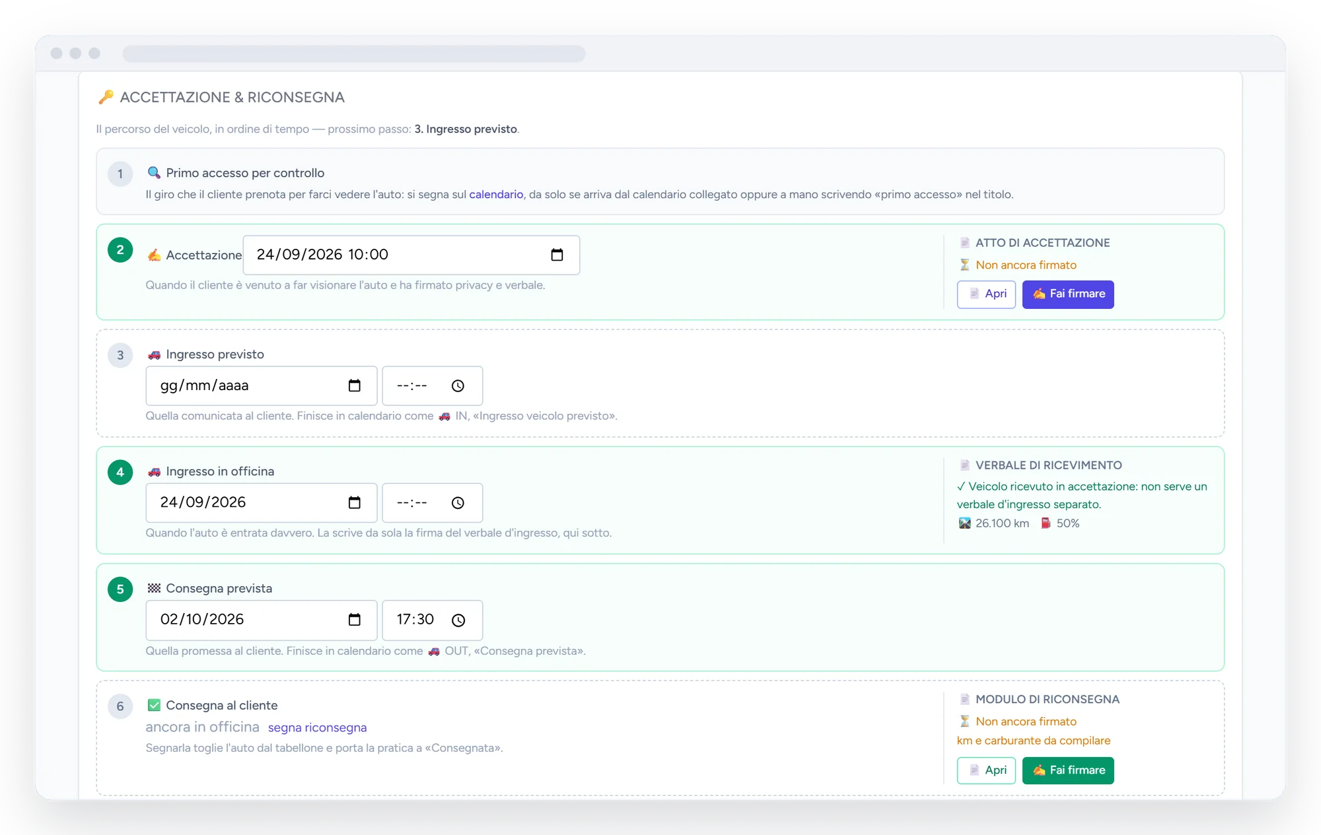
Task: Click Fai firmare for Atto di accettazione
Action: [x=1068, y=294]
